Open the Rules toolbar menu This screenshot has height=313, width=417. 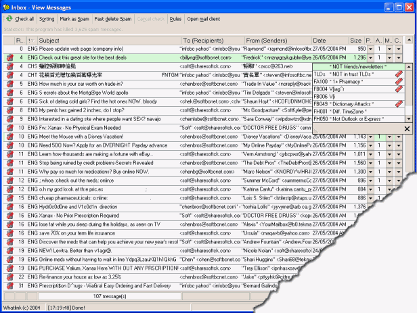pos(175,20)
